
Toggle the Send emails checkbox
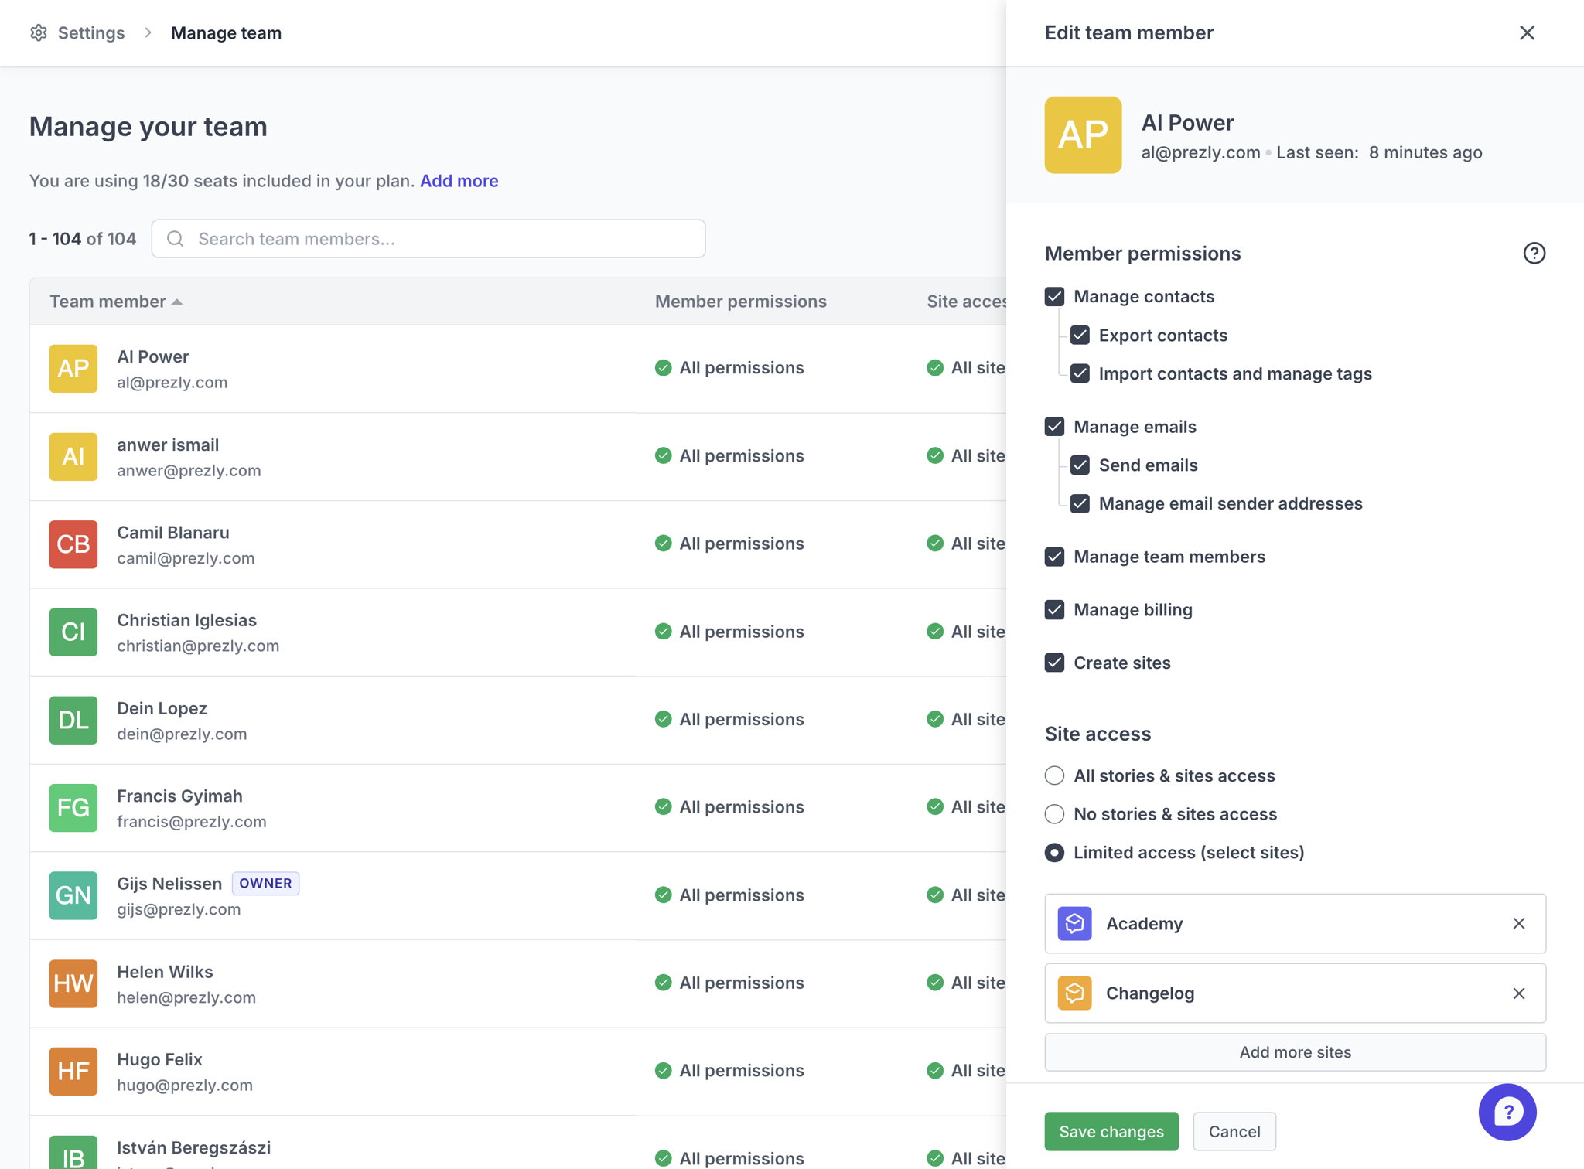tap(1080, 465)
